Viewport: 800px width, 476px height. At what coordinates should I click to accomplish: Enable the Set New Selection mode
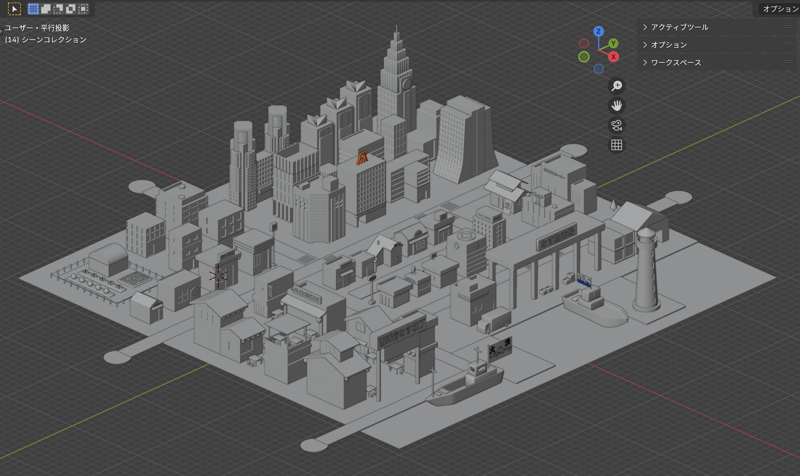[x=34, y=9]
